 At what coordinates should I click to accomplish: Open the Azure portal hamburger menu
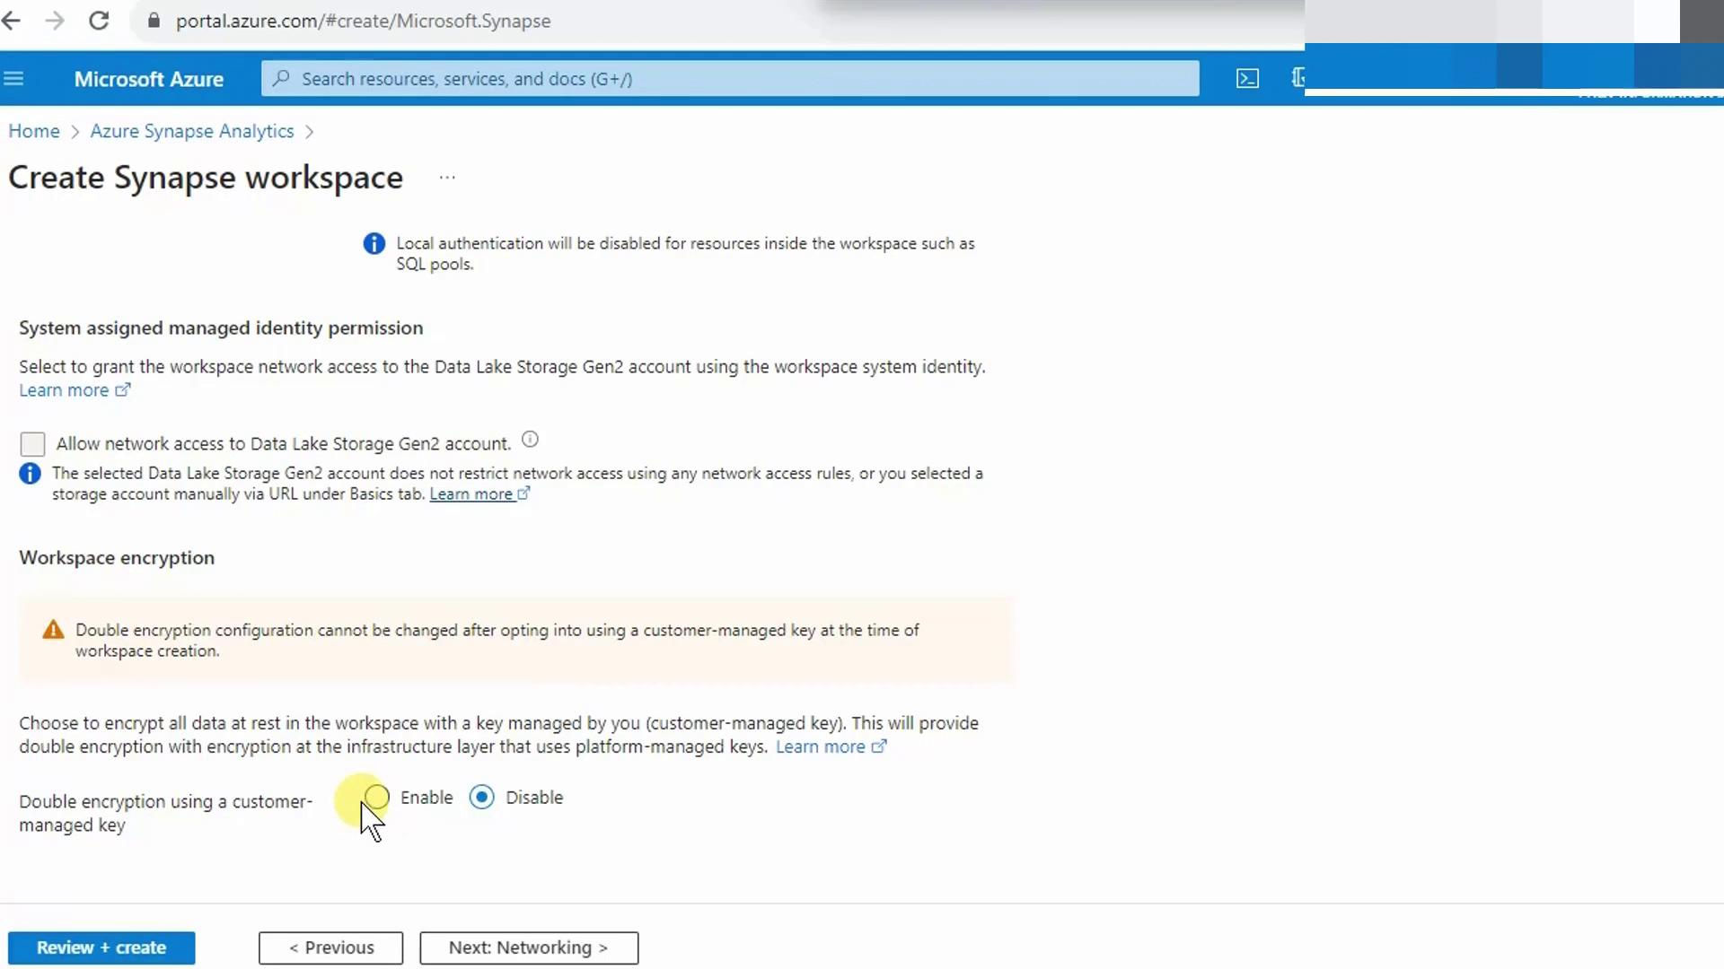point(13,79)
